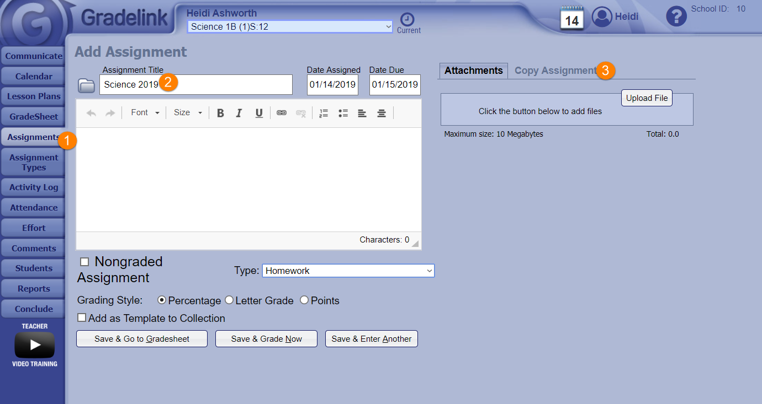Click the insert link icon
762x404 pixels.
pos(282,113)
